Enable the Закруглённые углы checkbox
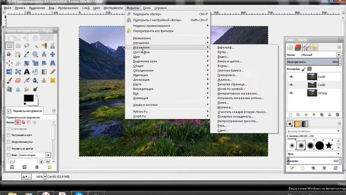The width and height of the screenshot is (346, 195). tap(9, 142)
